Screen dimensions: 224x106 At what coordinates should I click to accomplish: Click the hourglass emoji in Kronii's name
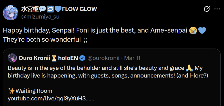(54, 58)
